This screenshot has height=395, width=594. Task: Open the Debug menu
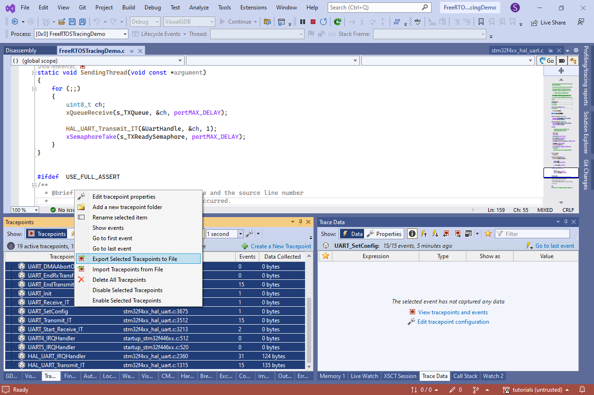pos(153,8)
